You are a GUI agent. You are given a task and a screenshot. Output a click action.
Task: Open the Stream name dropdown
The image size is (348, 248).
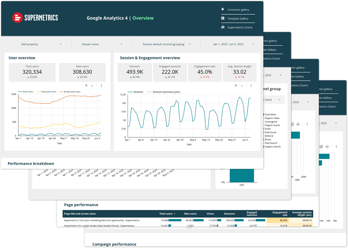[102, 44]
